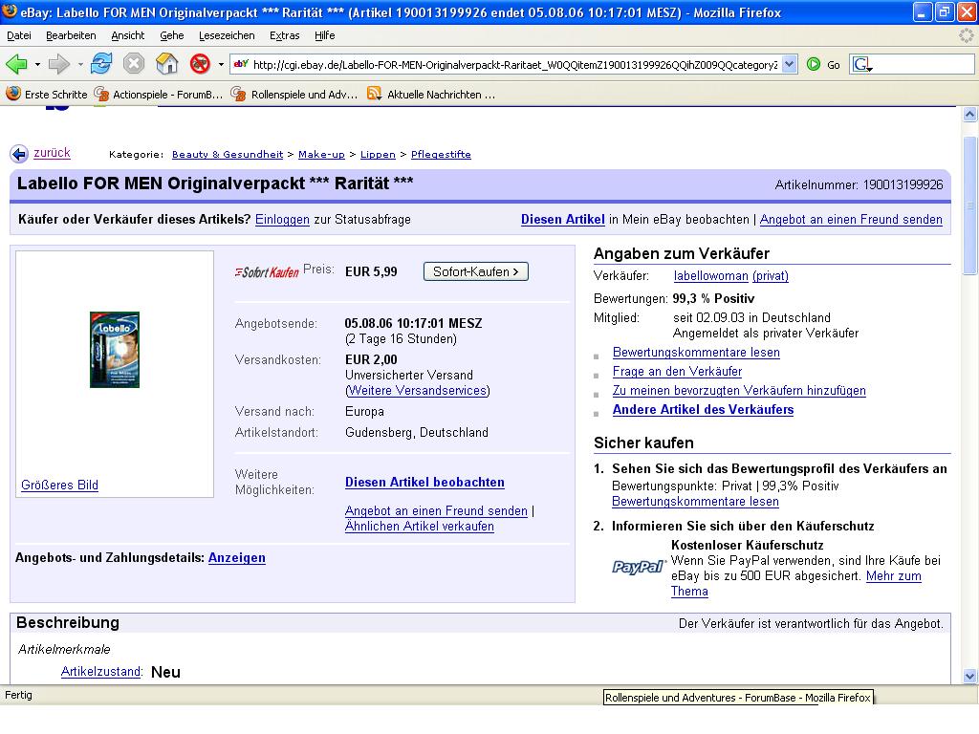Image resolution: width=979 pixels, height=734 pixels.
Task: Click the vertical scrollbar thumb
Action: coord(969,205)
